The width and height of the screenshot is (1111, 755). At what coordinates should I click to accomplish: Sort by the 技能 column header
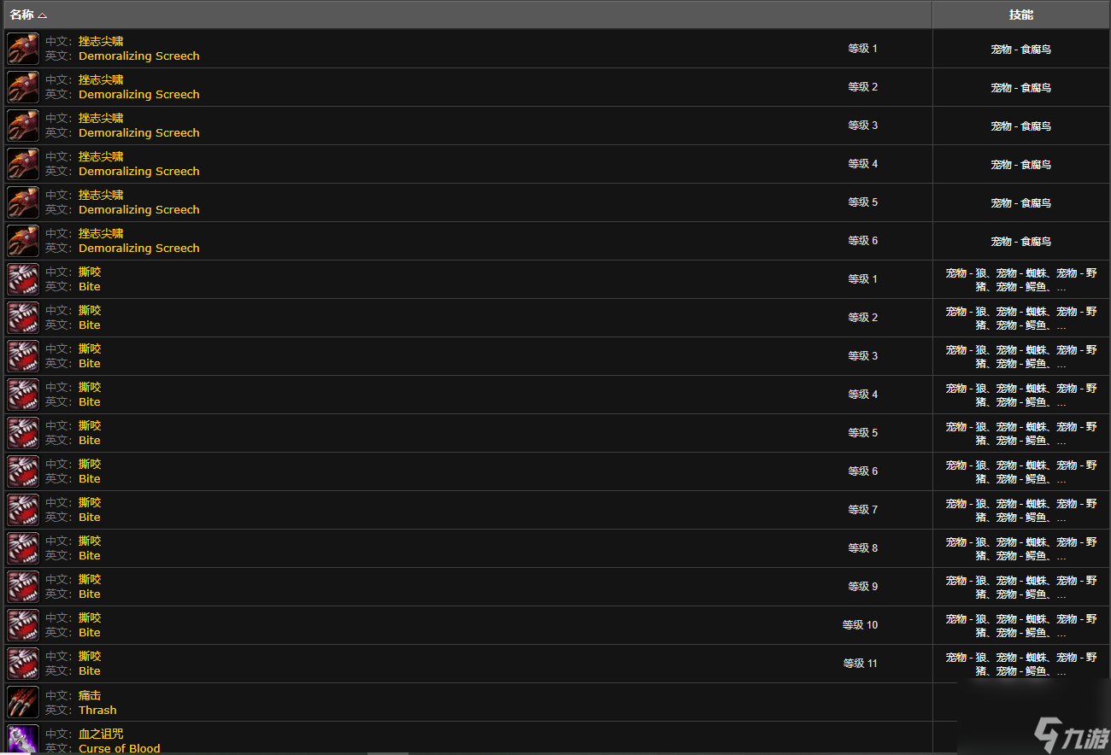(x=1020, y=15)
